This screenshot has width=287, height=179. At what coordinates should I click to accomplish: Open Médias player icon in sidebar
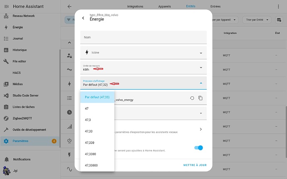click(6, 84)
